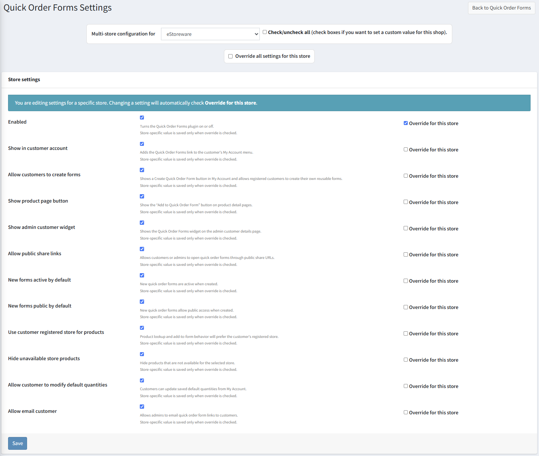Toggle the Show in customer account checkbox
This screenshot has height=456, width=539.
point(142,144)
